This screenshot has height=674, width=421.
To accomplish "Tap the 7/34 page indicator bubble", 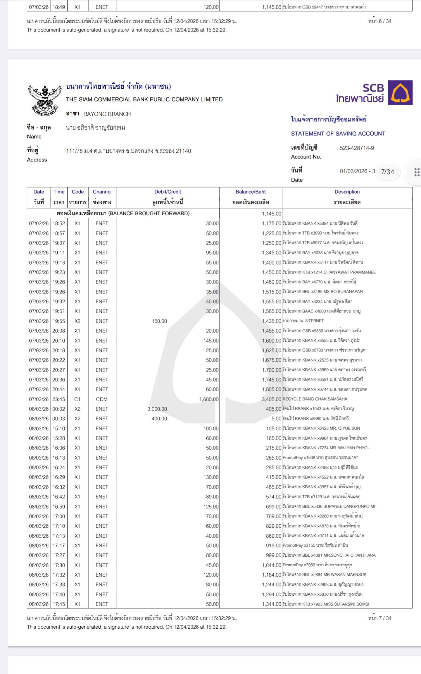I will [x=387, y=172].
